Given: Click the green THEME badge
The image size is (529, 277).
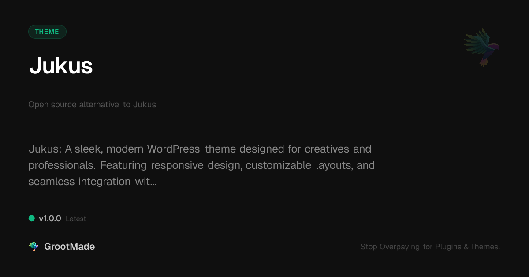Looking at the screenshot, I should coord(47,32).
